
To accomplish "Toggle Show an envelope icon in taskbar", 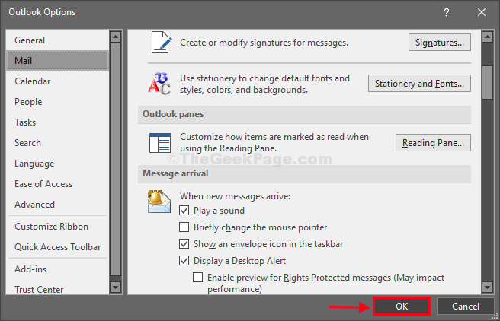I will 184,244.
